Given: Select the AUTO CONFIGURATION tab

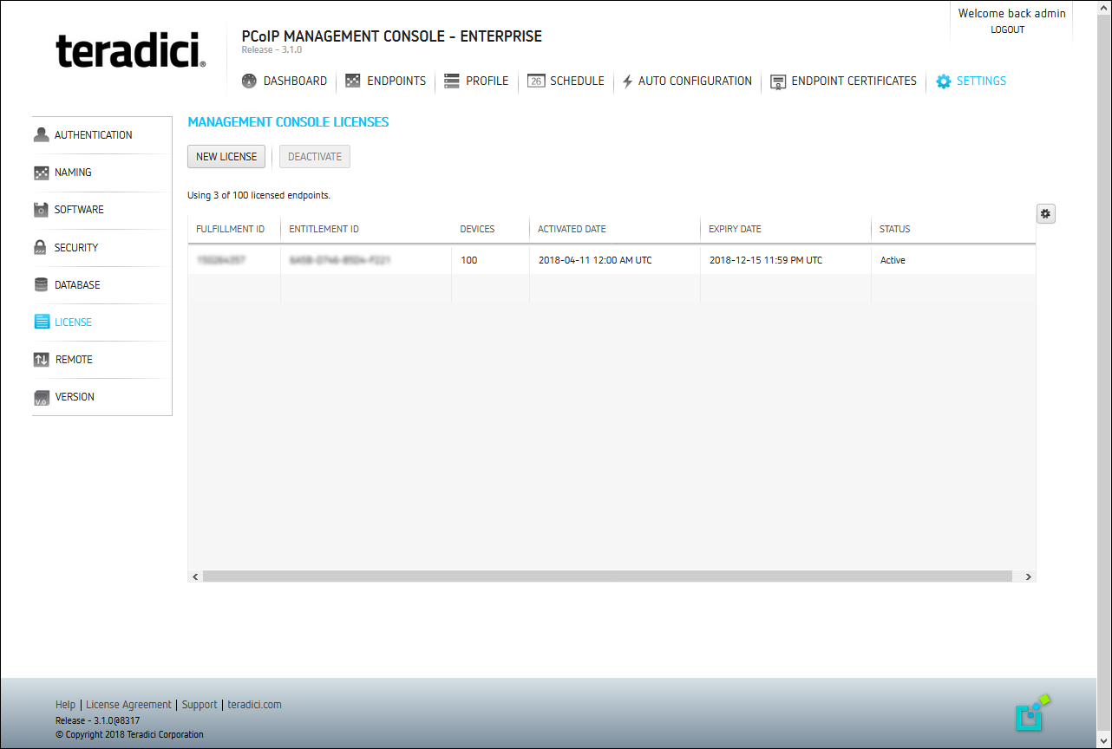Looking at the screenshot, I should coord(695,81).
